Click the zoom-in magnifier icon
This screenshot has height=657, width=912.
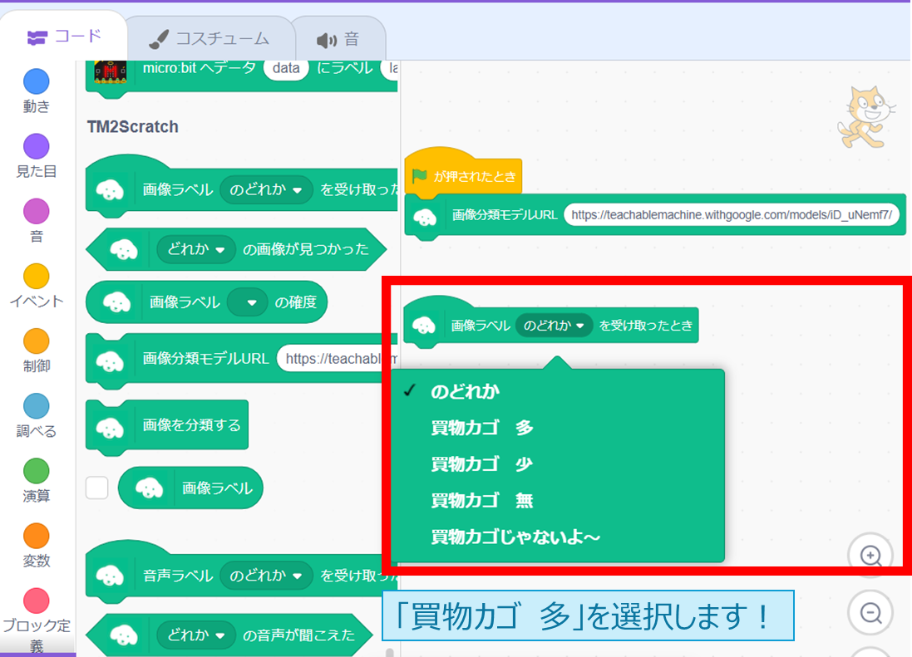(870, 554)
